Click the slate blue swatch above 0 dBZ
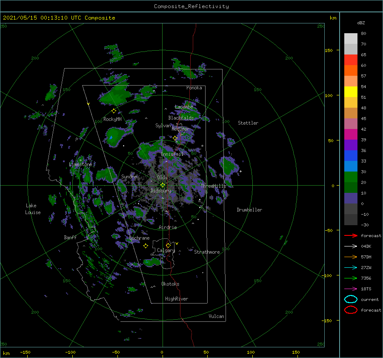This screenshot has width=383, height=358. coord(351,198)
